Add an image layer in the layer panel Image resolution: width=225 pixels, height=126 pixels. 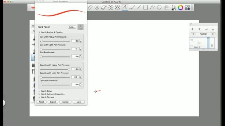click(x=206, y=29)
